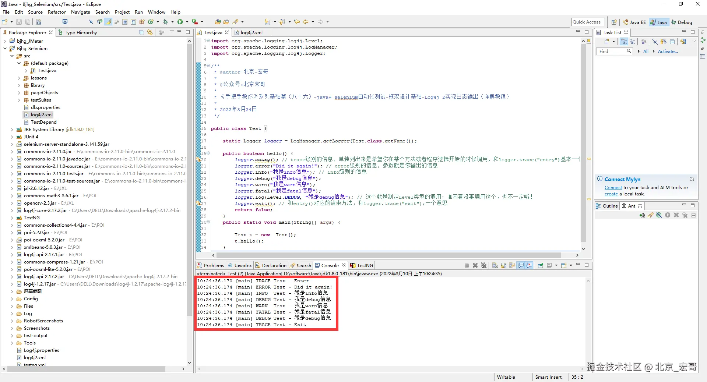Open the Refactor menu
Image resolution: width=707 pixels, height=382 pixels.
coord(57,12)
